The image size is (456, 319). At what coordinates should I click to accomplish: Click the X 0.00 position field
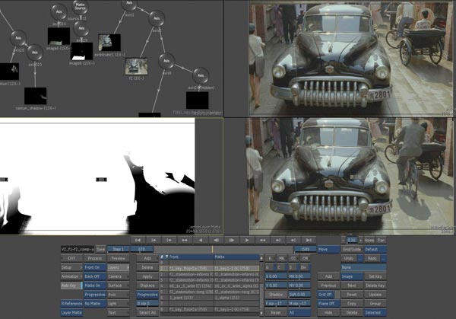(x=275, y=276)
